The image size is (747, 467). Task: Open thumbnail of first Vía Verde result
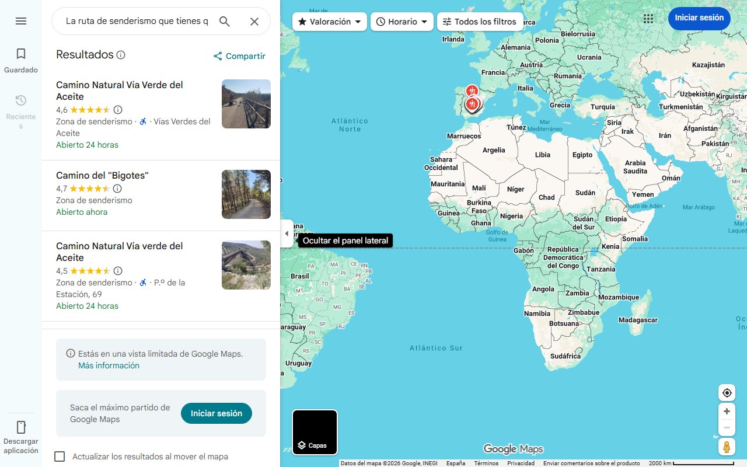(246, 104)
